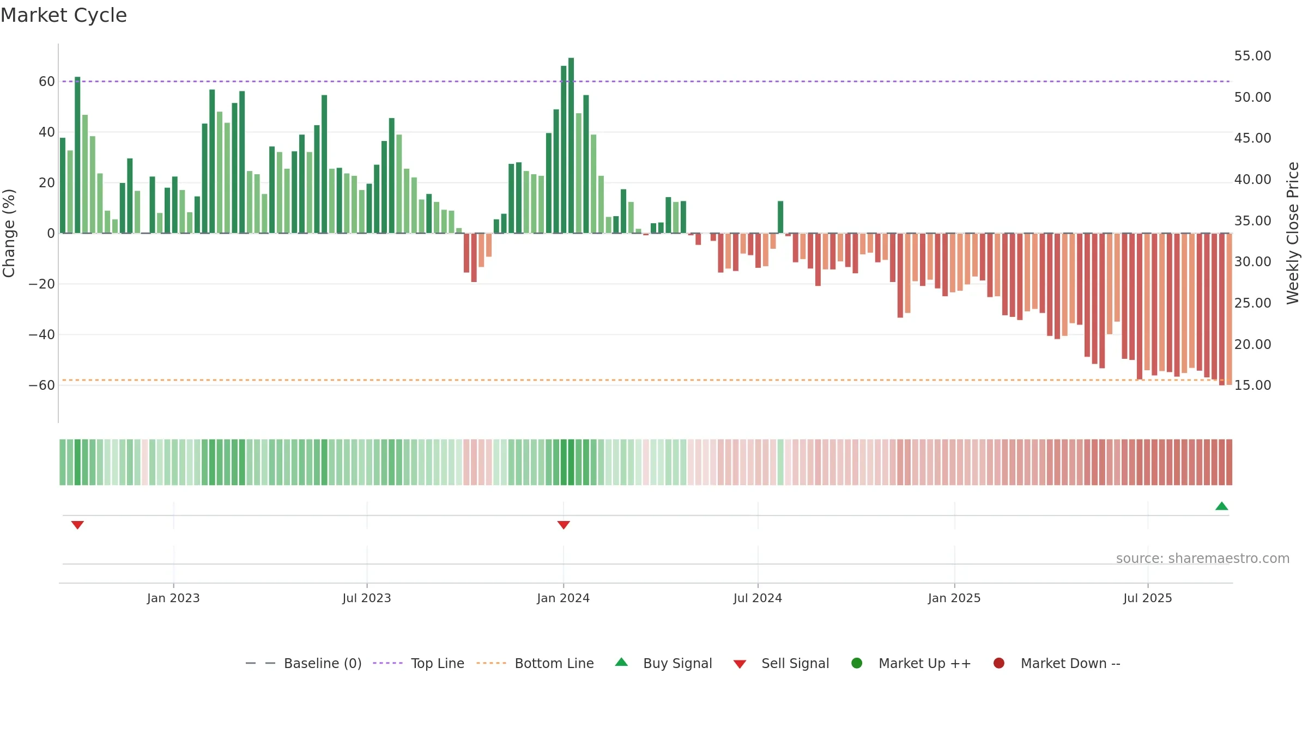Click the purple dotted top line
The width and height of the screenshot is (1308, 735).
click(646, 81)
